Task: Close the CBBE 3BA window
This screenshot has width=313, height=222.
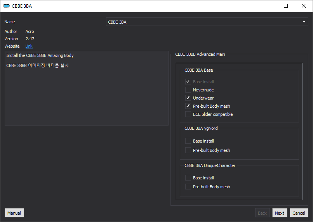Action: [x=304, y=6]
